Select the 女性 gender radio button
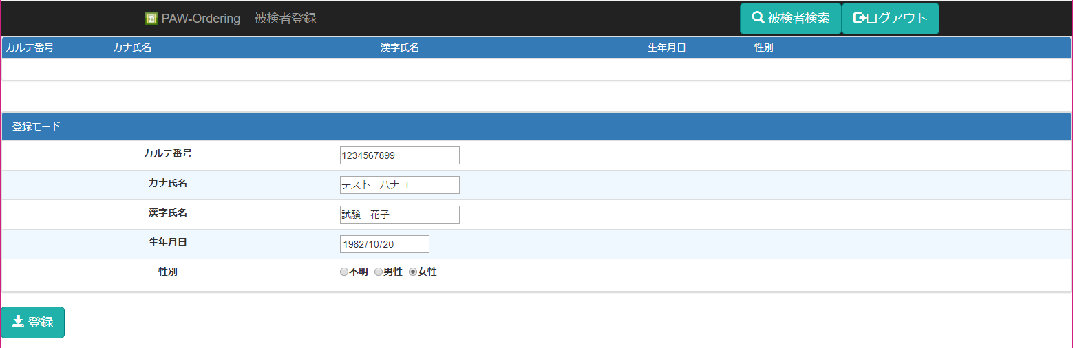1073x348 pixels. tap(413, 272)
